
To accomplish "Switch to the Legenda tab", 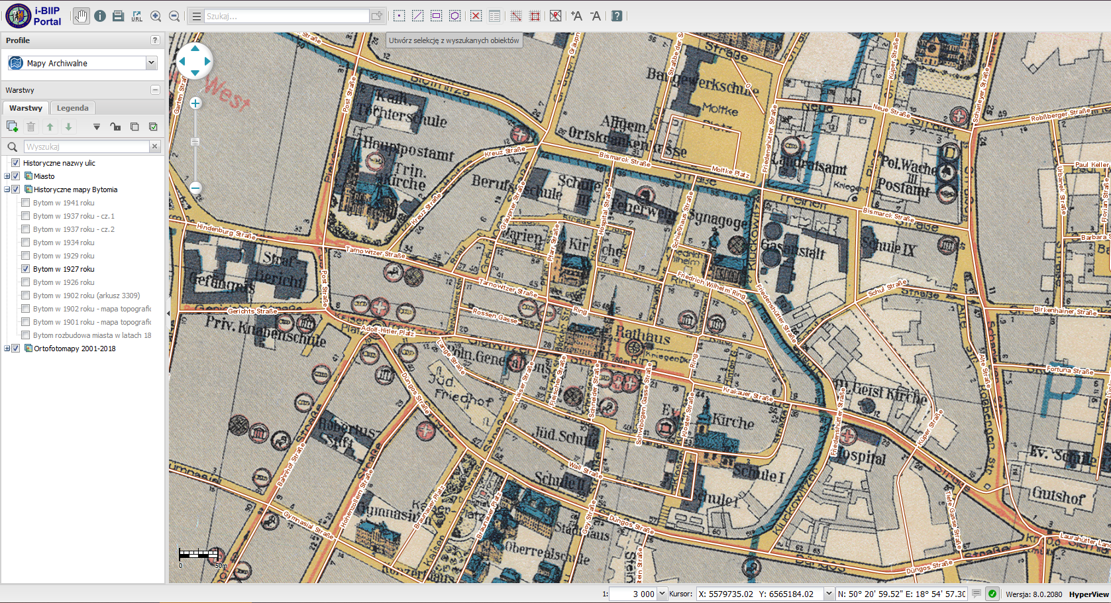I will point(72,108).
